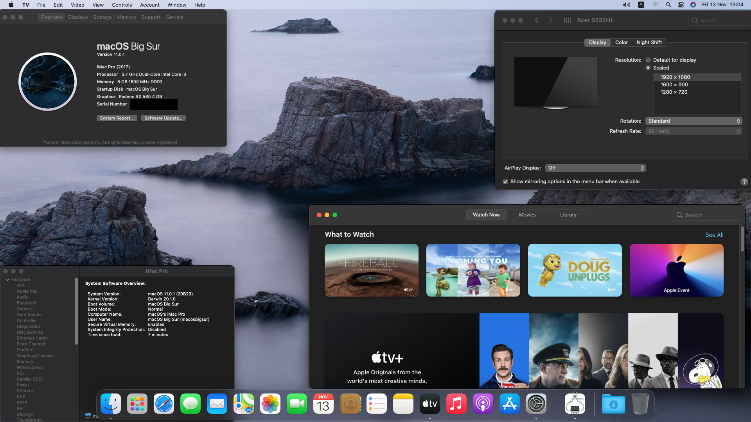Image resolution: width=751 pixels, height=422 pixels.
Task: Select Graphics/Displays in System Information
Action: (35, 356)
